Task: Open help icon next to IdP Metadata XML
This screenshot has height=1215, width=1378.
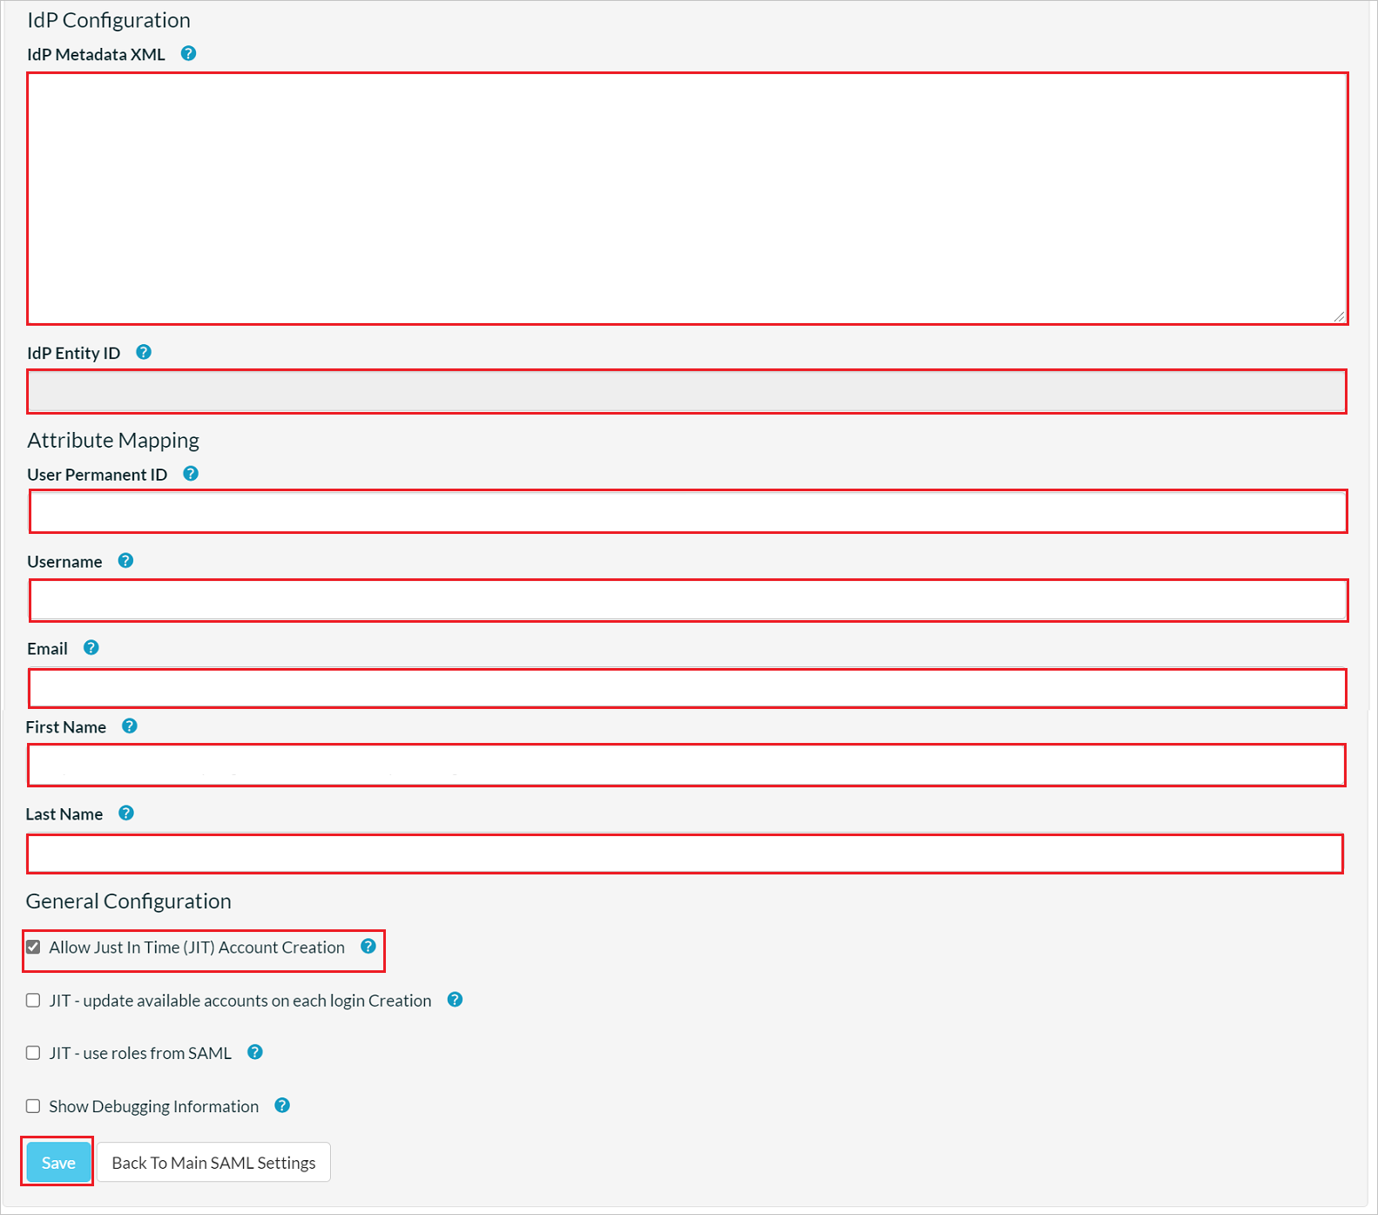Action: (188, 53)
